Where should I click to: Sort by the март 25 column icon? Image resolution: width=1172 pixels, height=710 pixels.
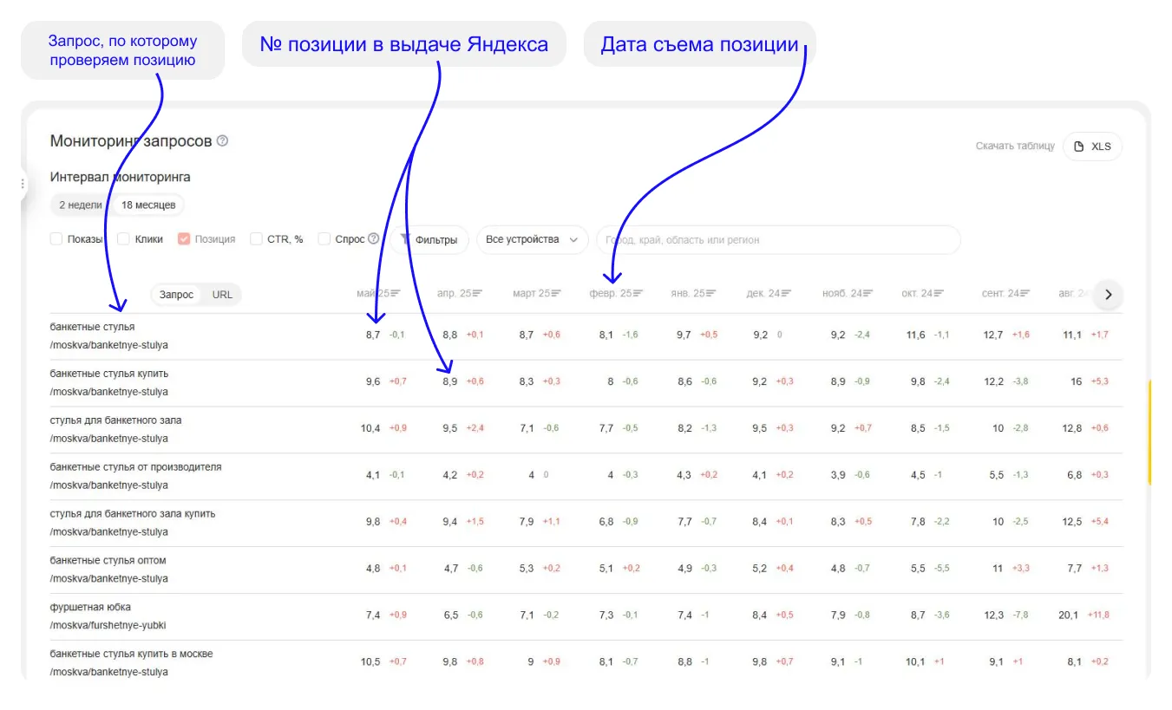(557, 294)
